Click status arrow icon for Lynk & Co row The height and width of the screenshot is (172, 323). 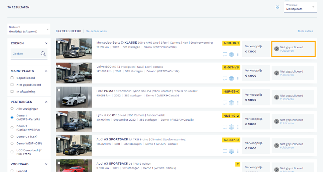[276, 122]
